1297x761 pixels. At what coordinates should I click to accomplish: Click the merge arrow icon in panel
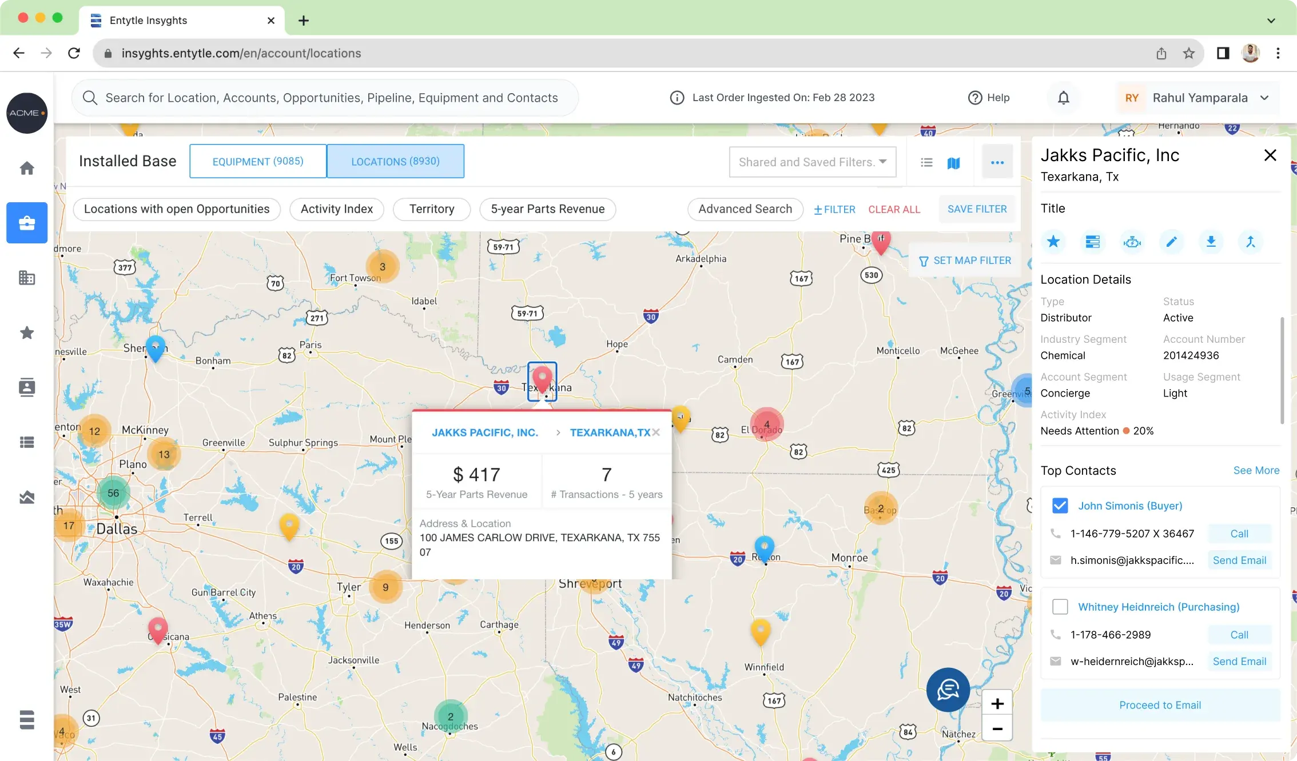(x=1251, y=242)
